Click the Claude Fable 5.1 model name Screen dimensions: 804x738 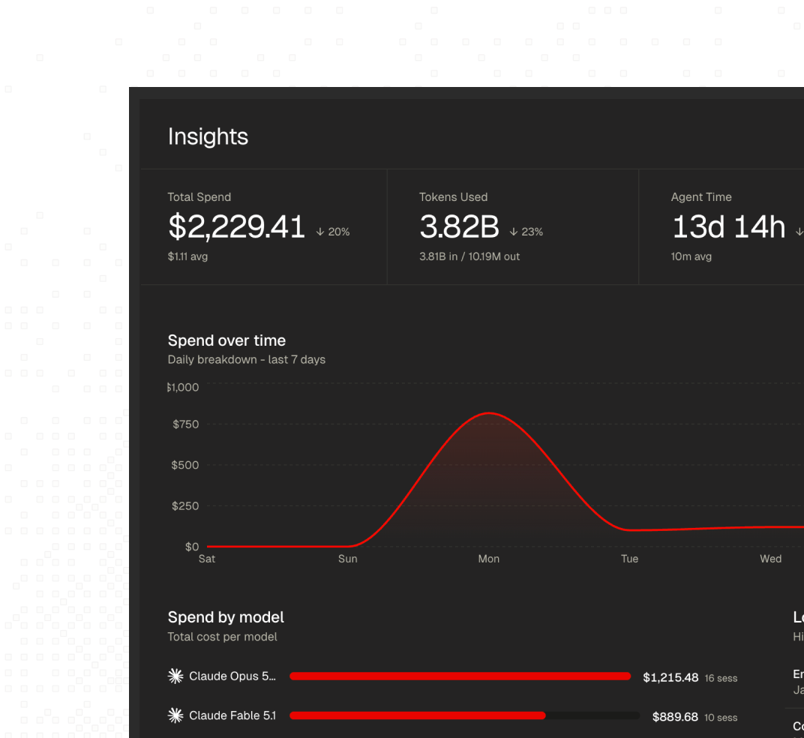tap(232, 715)
